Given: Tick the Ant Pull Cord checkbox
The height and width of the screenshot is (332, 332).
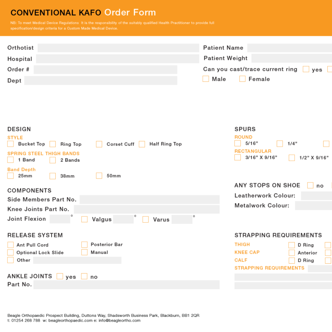Looking at the screenshot, I should pos(10,245).
